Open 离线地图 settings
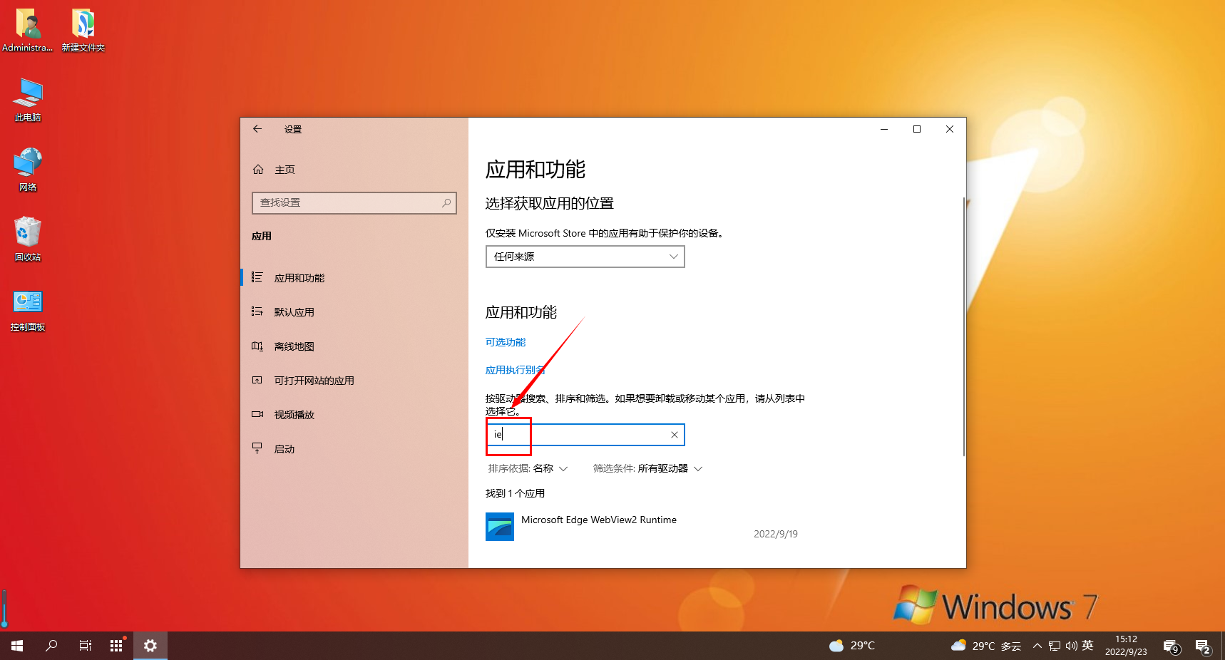 click(x=293, y=346)
